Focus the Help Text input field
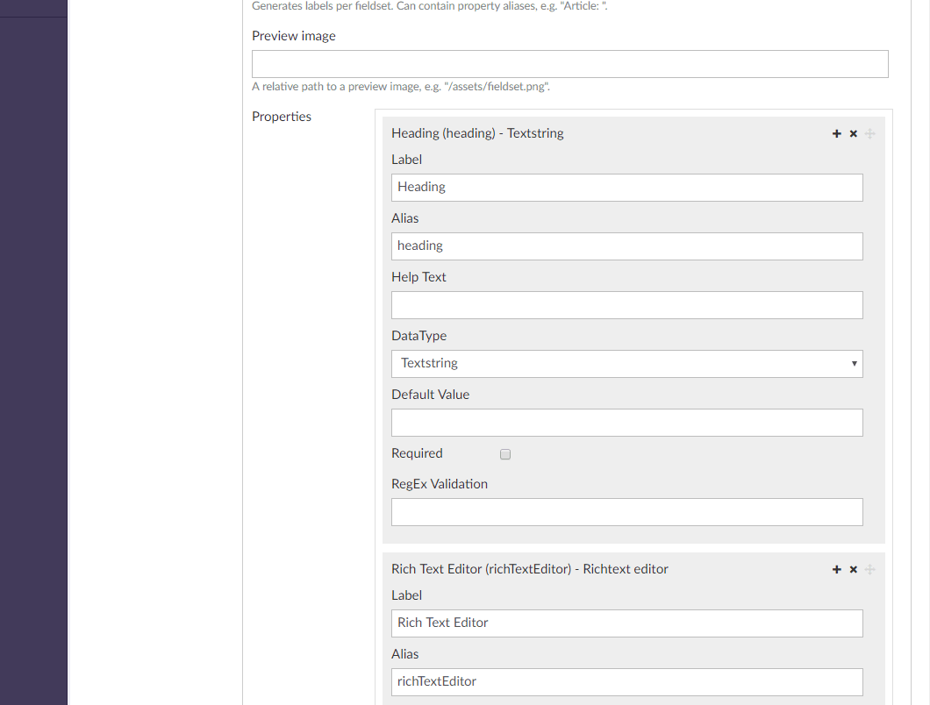The height and width of the screenshot is (705, 930). point(627,305)
